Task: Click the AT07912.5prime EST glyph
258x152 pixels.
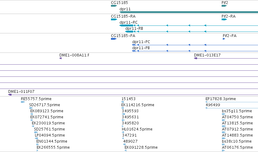Action: click(x=224, y=132)
